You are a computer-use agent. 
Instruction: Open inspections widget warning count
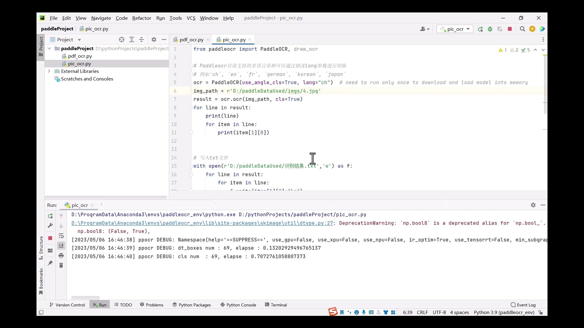(x=502, y=50)
